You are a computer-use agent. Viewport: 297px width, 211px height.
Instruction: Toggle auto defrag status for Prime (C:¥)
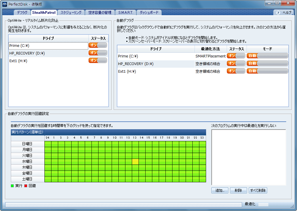coord(236,56)
